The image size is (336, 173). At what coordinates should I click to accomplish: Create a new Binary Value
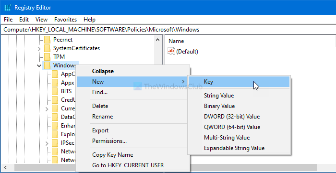(x=239, y=106)
